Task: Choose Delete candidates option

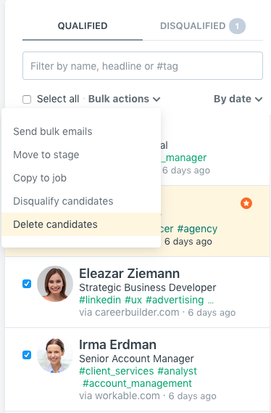Action: (x=81, y=224)
